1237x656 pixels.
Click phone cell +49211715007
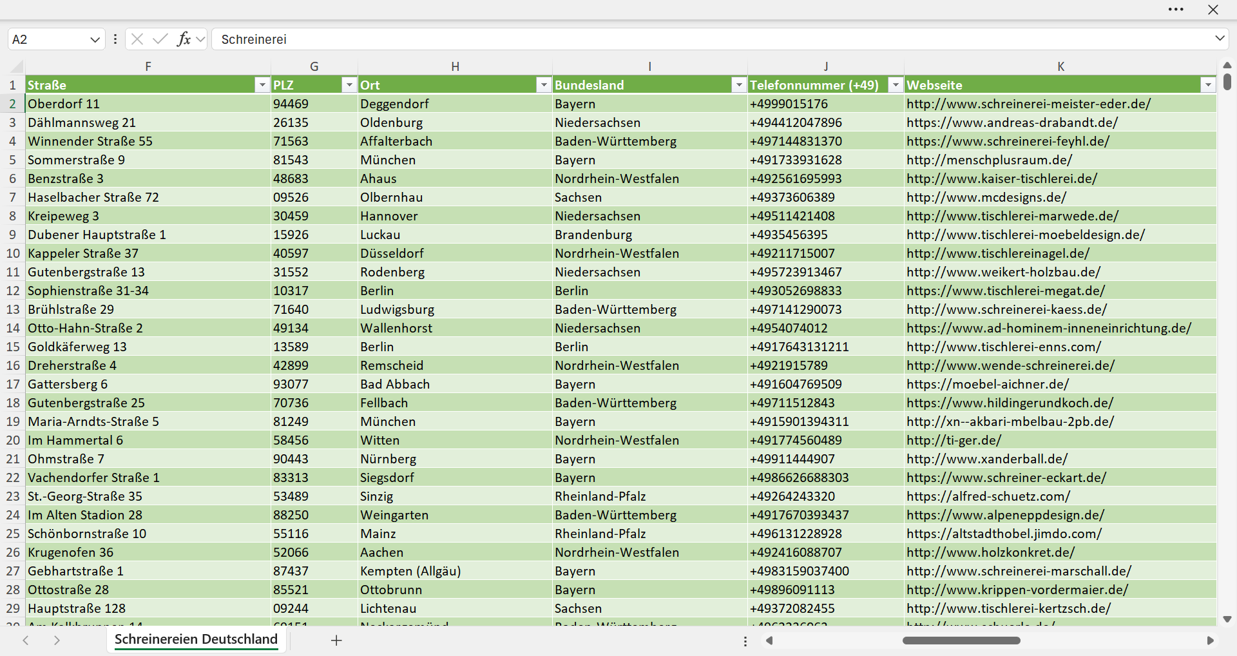(826, 253)
